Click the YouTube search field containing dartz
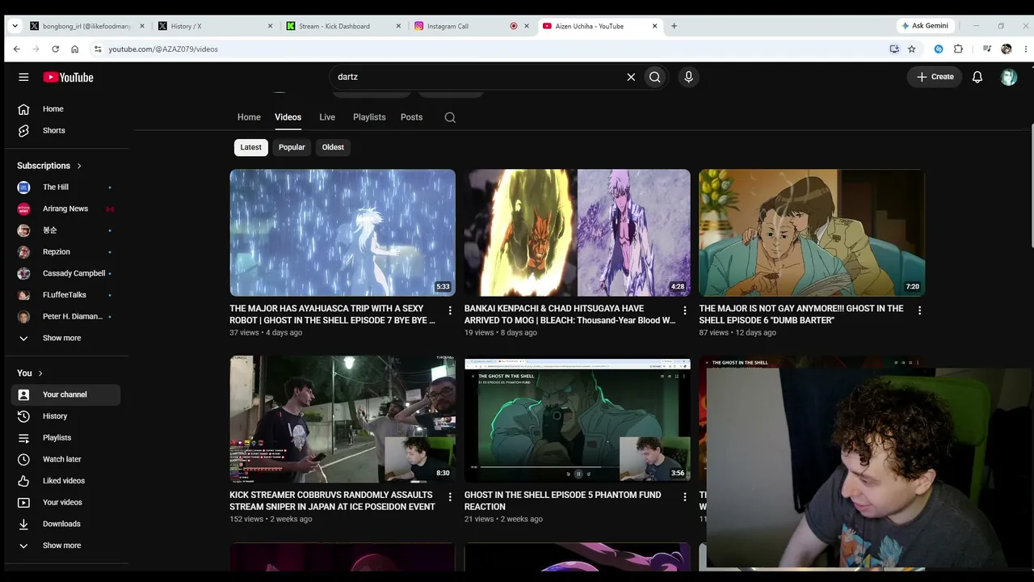1034x582 pixels. point(477,77)
